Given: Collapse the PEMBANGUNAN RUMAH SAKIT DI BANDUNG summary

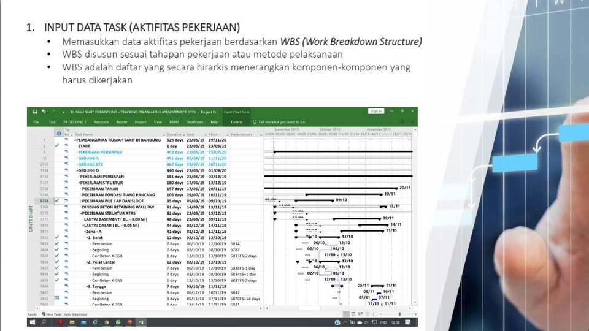Looking at the screenshot, I should (x=75, y=140).
